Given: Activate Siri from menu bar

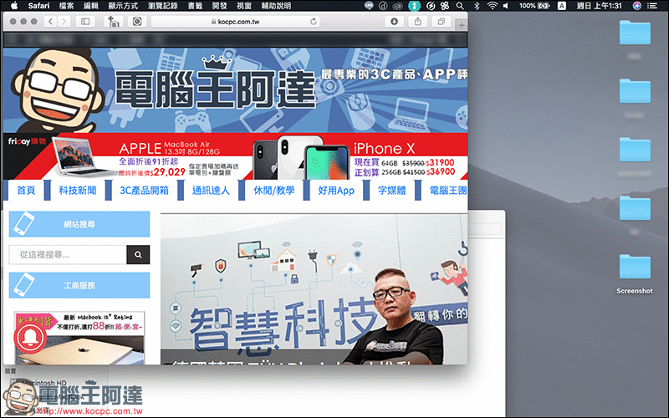Looking at the screenshot, I should [x=637, y=6].
